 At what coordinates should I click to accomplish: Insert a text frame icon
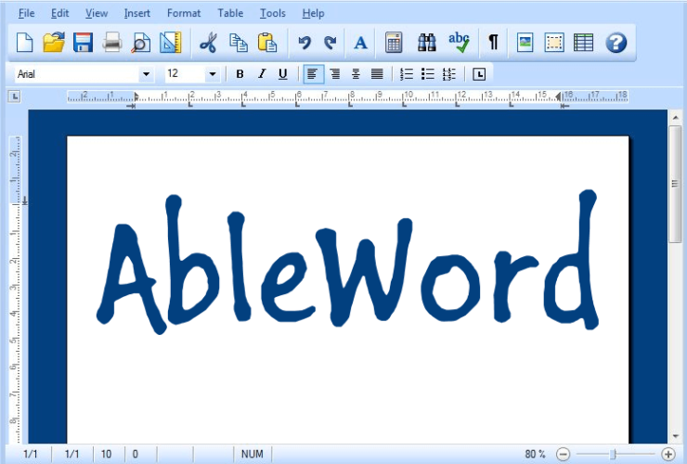click(554, 43)
